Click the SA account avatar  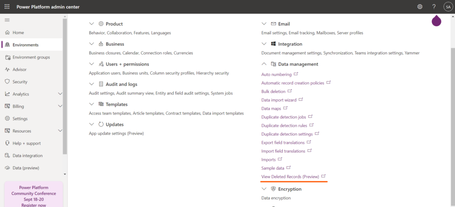(x=447, y=7)
